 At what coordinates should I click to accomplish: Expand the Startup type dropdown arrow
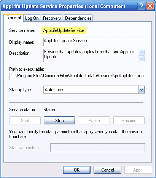(x=141, y=90)
